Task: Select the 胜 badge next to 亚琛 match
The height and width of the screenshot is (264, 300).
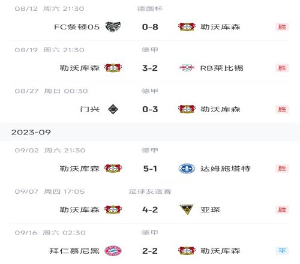Action: pos(282,209)
